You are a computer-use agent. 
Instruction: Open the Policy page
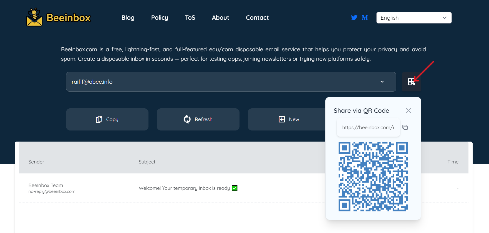(x=160, y=18)
